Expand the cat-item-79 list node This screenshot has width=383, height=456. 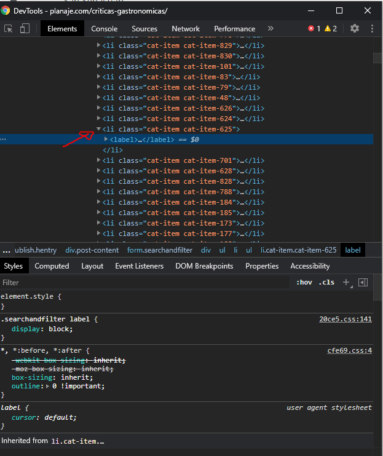pyautogui.click(x=98, y=87)
